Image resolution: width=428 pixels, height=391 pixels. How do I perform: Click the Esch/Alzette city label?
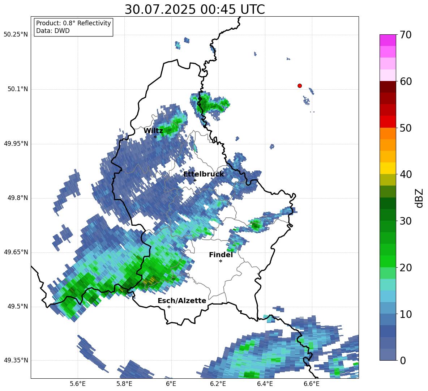pyautogui.click(x=182, y=301)
